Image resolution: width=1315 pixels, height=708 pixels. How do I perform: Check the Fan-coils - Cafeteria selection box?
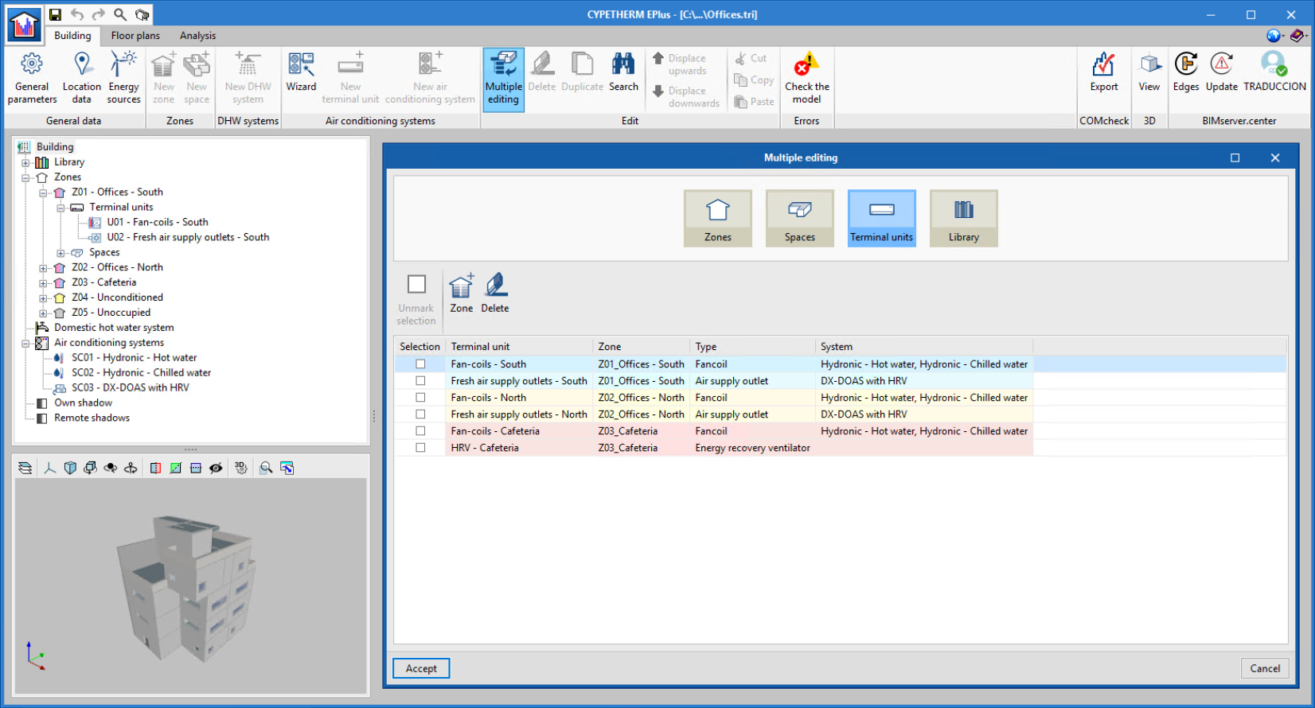point(420,431)
